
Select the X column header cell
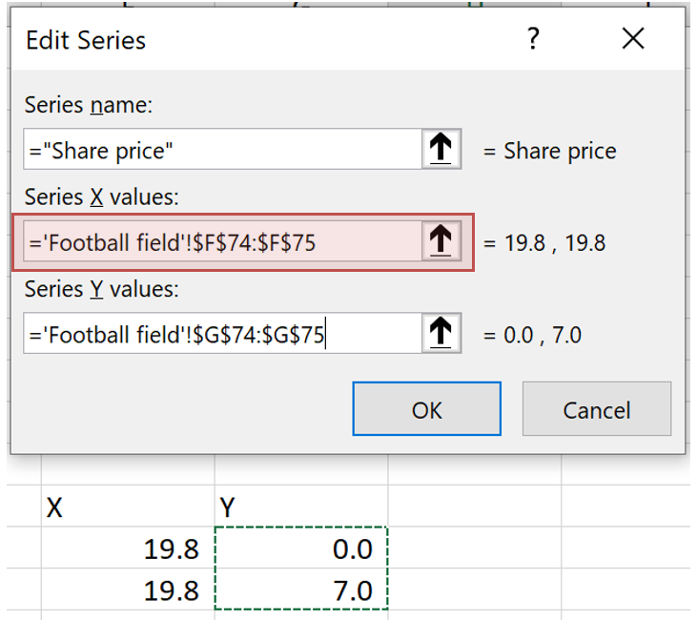[x=128, y=507]
